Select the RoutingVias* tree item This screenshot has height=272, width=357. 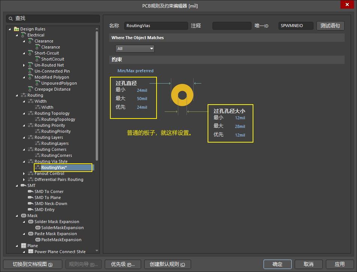pyautogui.click(x=54, y=167)
